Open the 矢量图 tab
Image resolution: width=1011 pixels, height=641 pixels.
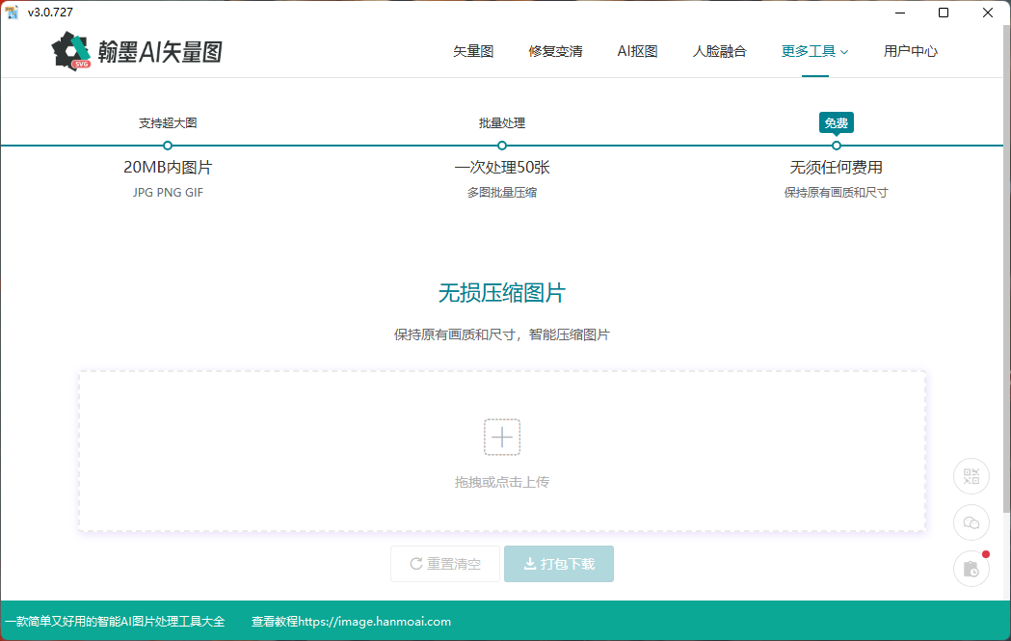[x=473, y=51]
